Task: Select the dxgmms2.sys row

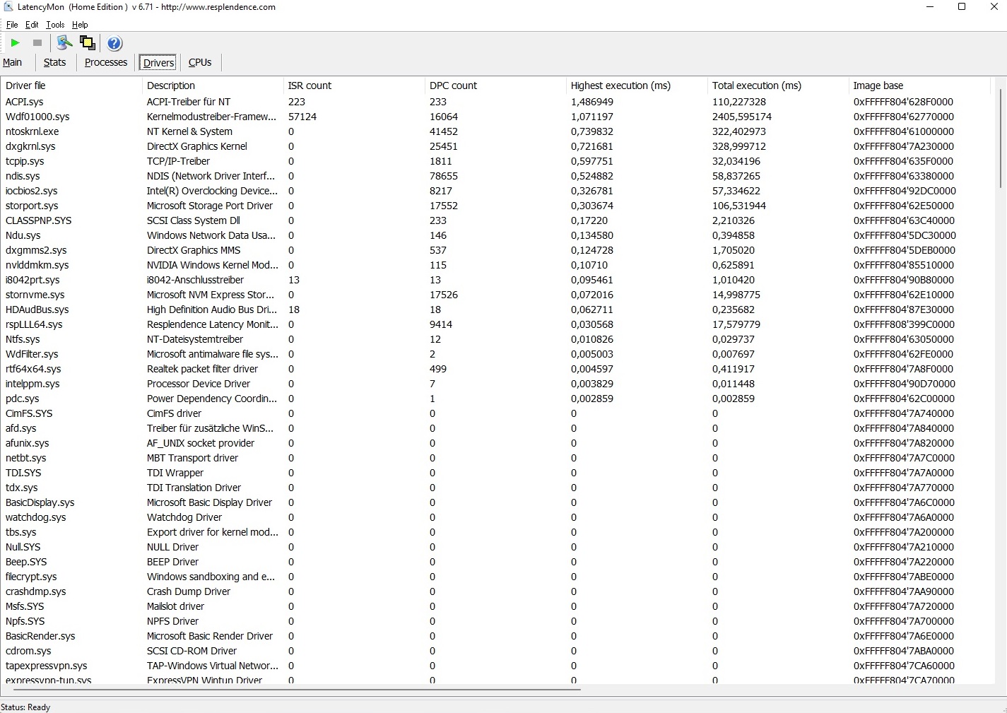Action: pos(497,250)
